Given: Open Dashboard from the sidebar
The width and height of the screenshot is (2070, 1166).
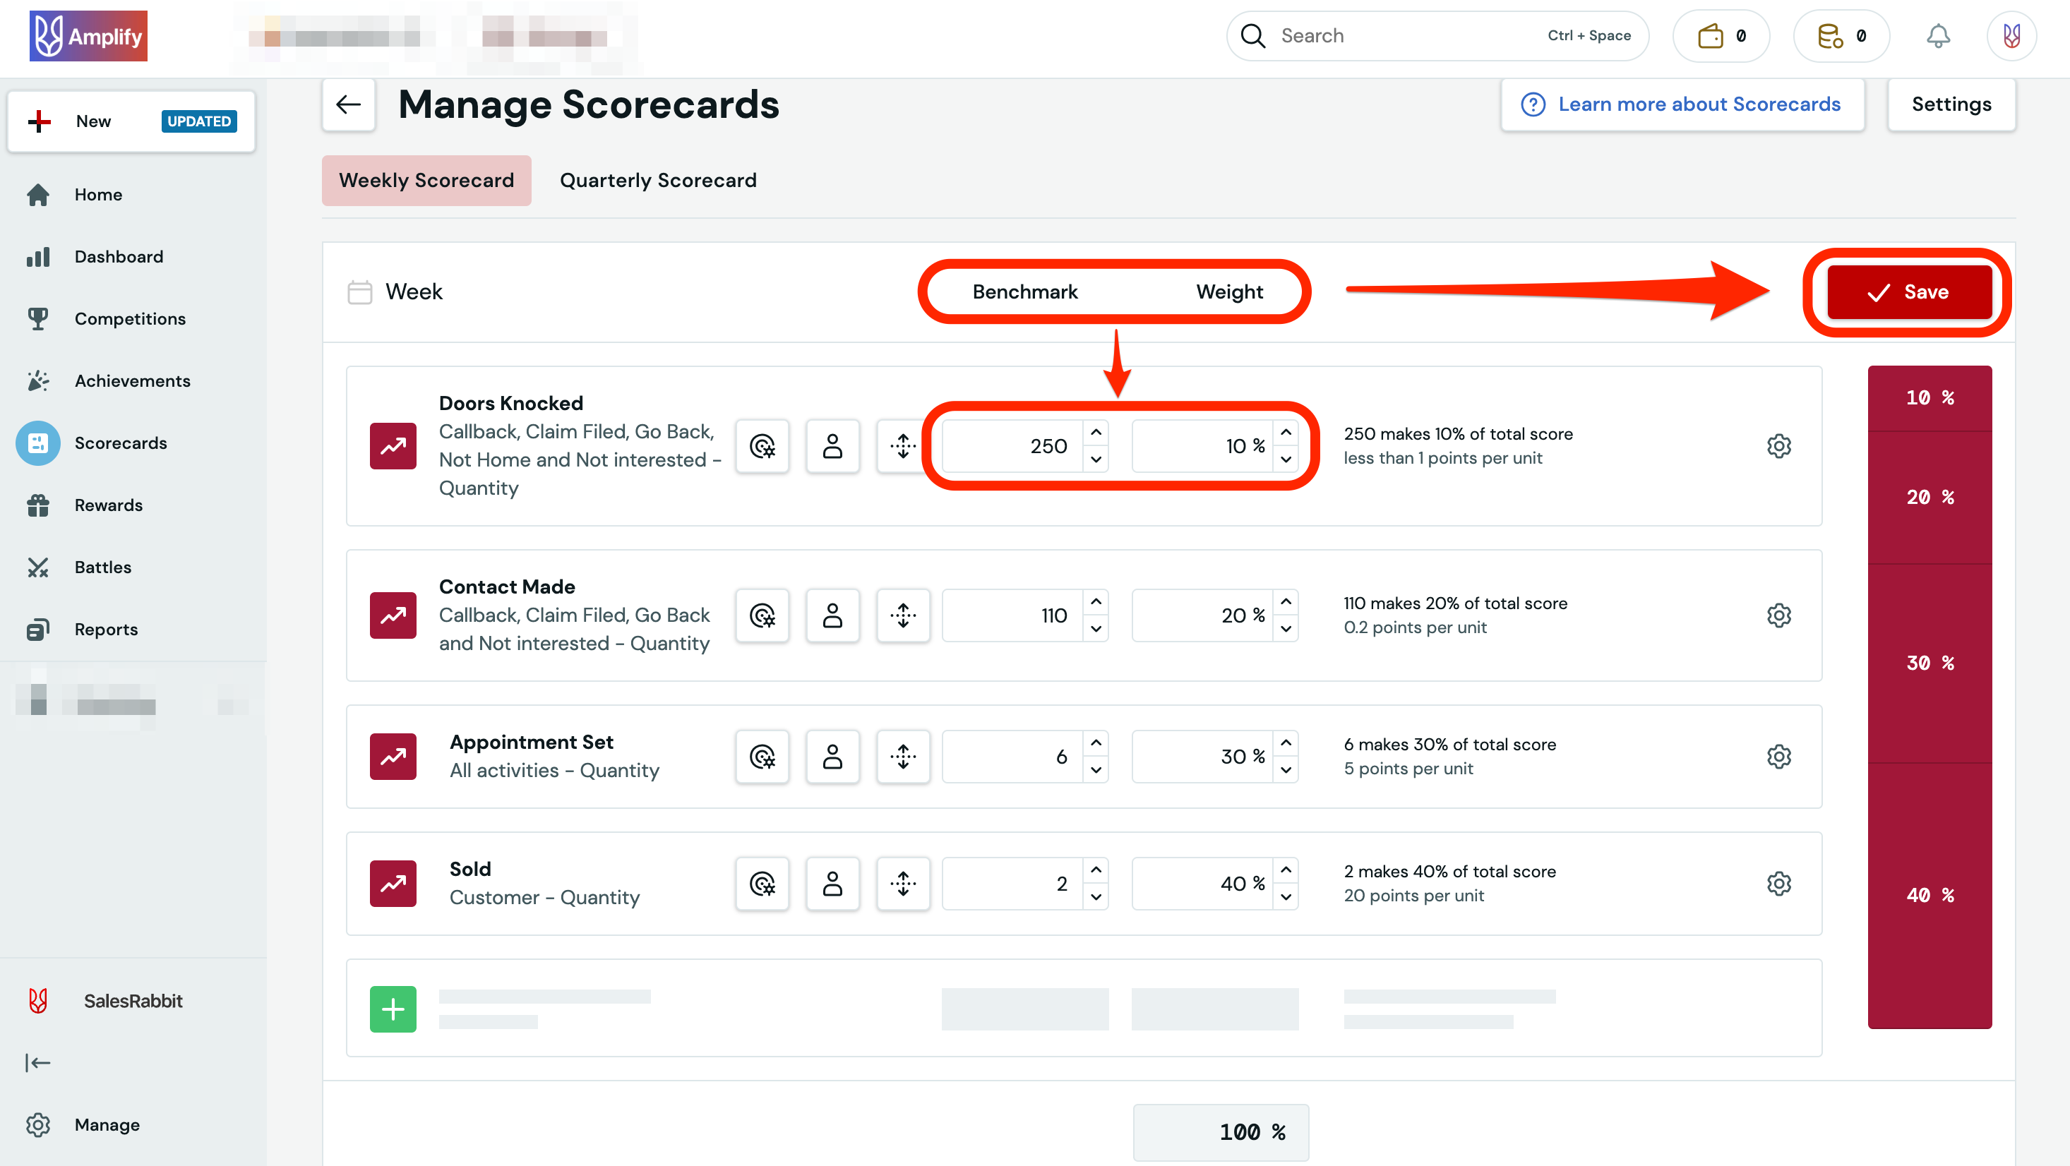Looking at the screenshot, I should [118, 256].
